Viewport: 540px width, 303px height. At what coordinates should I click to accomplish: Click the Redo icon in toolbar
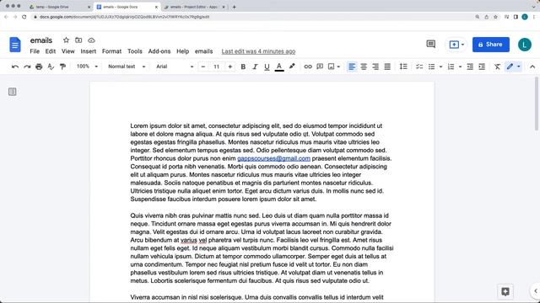click(x=27, y=66)
